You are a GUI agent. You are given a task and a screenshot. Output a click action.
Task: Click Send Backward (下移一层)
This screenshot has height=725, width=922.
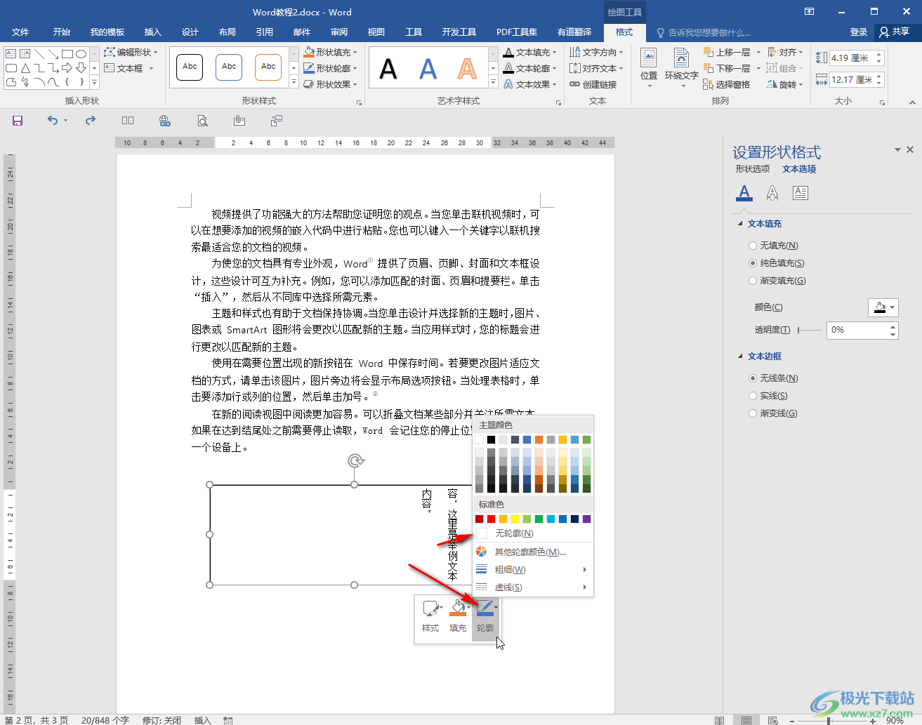(x=727, y=68)
